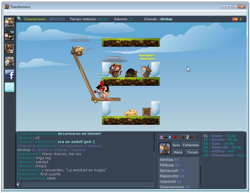Click the crowned mouse avatar in sidebar
Screen dimensions: 250x193
tap(10, 22)
